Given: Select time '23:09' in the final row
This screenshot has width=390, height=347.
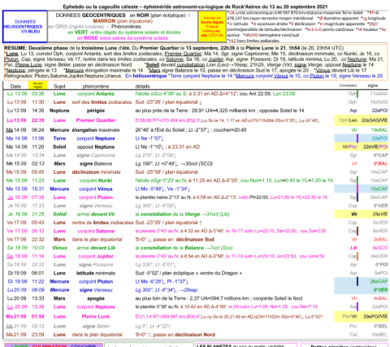Looking at the screenshot, I should point(37,335).
